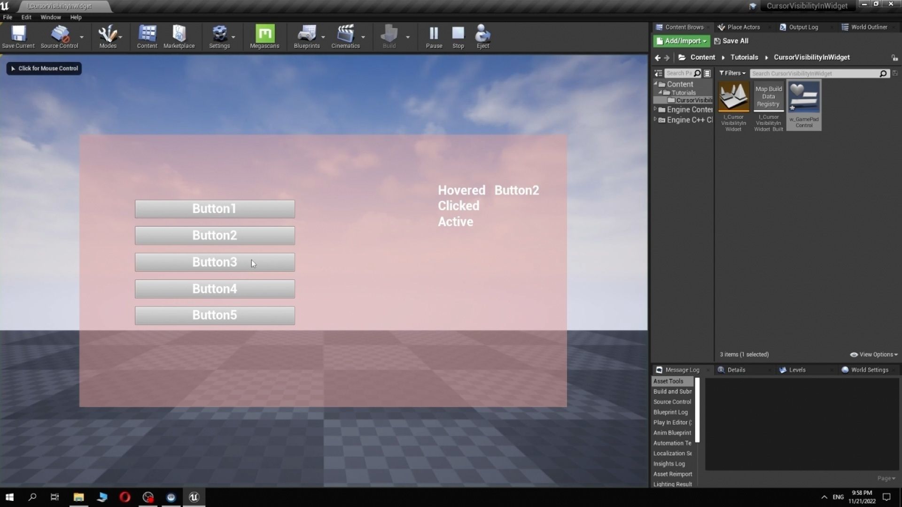Open the Add/Import dropdown
This screenshot has width=902, height=507.
click(681, 41)
